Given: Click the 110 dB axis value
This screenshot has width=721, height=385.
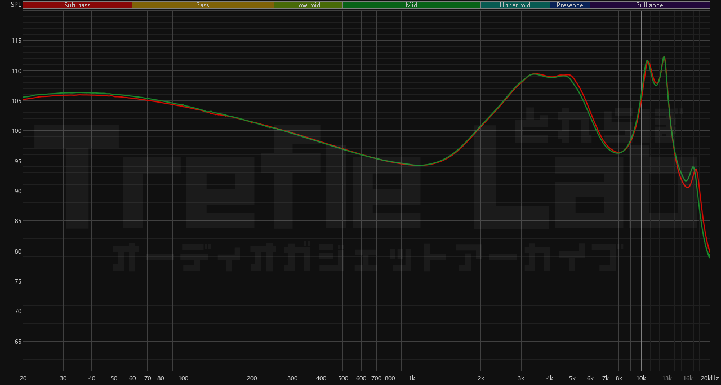Looking at the screenshot, I should click(16, 71).
